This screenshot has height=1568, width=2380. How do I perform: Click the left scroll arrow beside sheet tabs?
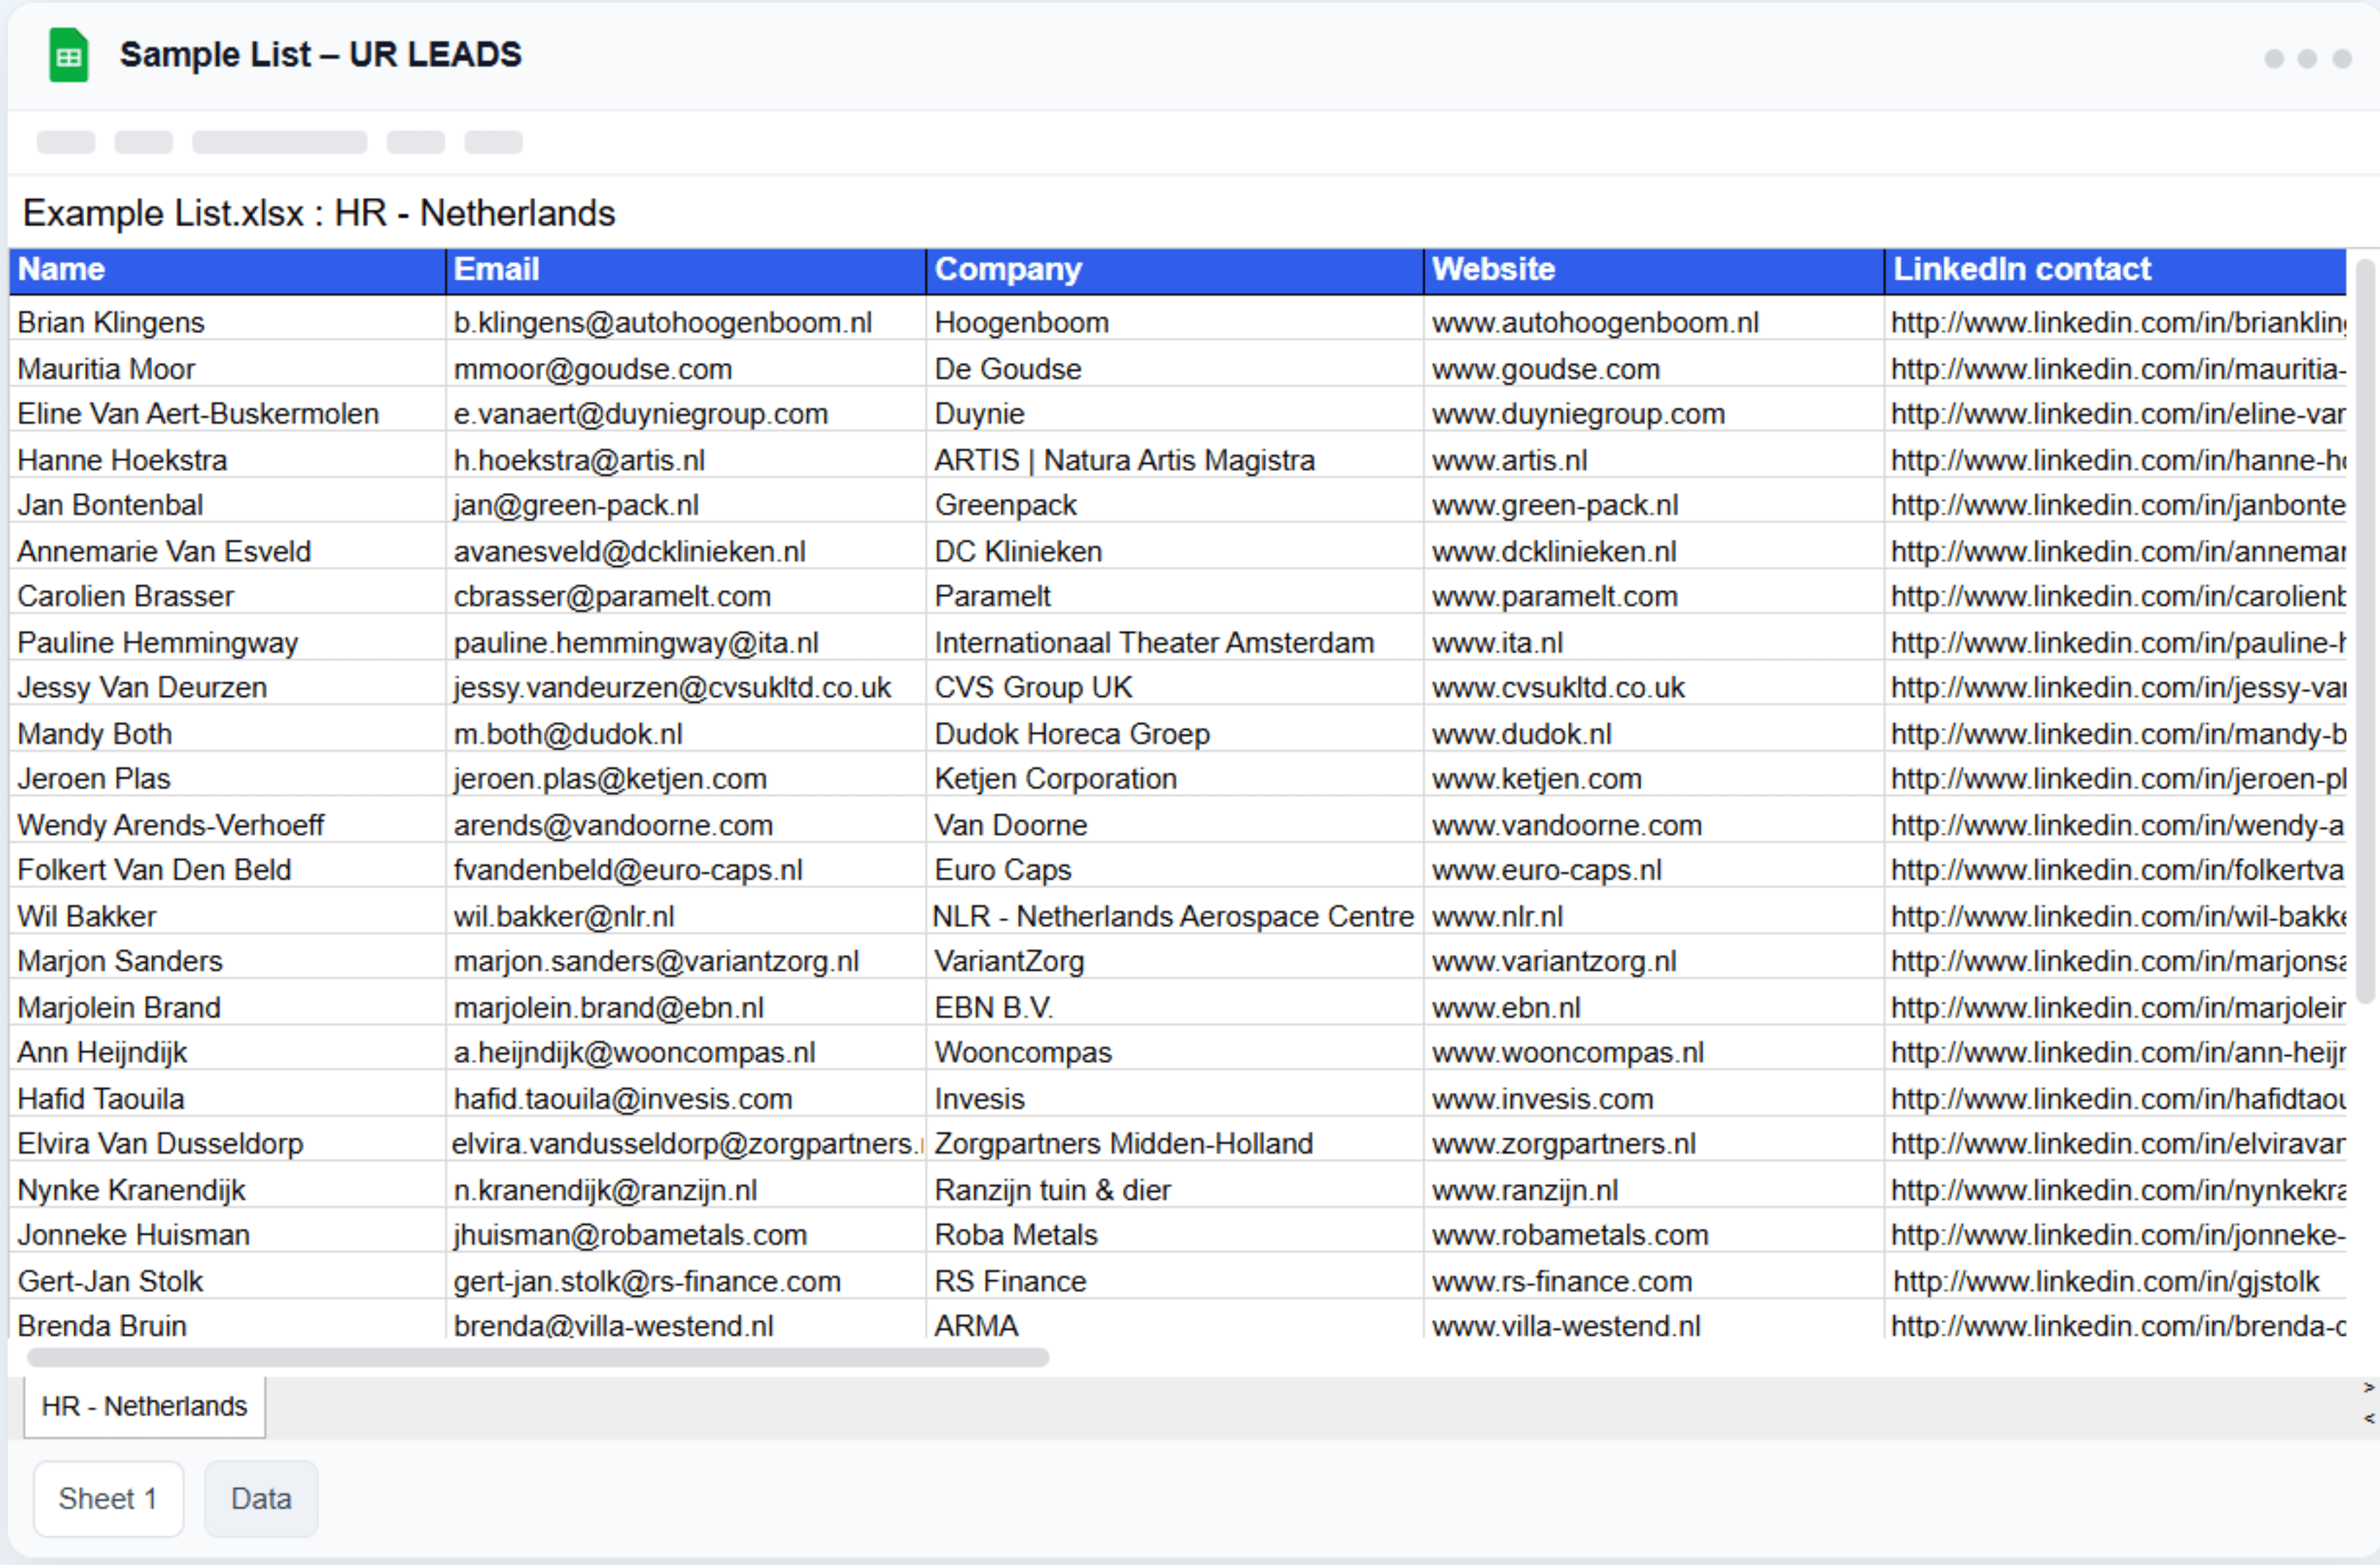pos(2368,1419)
